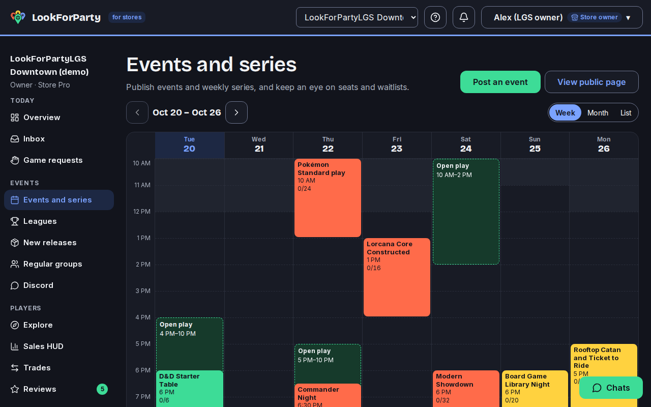Switch calendar to Month view
Image resolution: width=651 pixels, height=407 pixels.
(x=598, y=112)
